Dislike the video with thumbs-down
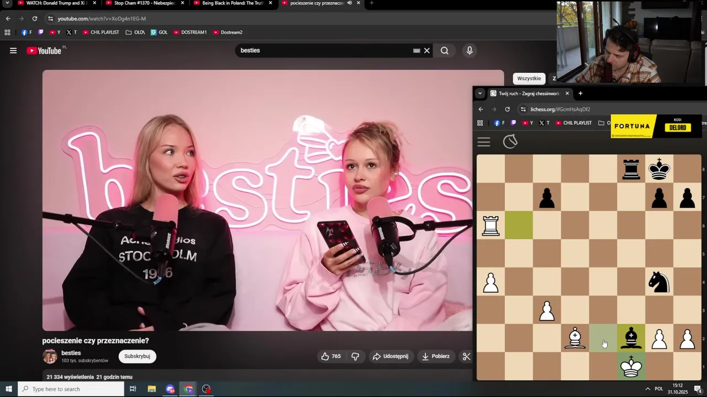707x397 pixels. pos(355,356)
